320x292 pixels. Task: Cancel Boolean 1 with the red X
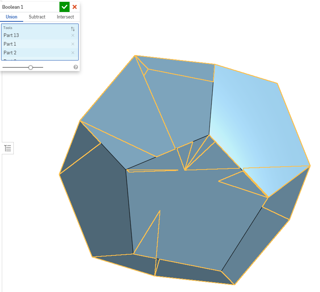[x=75, y=7]
